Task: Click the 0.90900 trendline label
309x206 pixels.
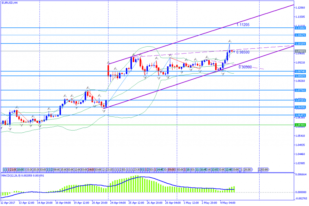Action: coord(245,67)
